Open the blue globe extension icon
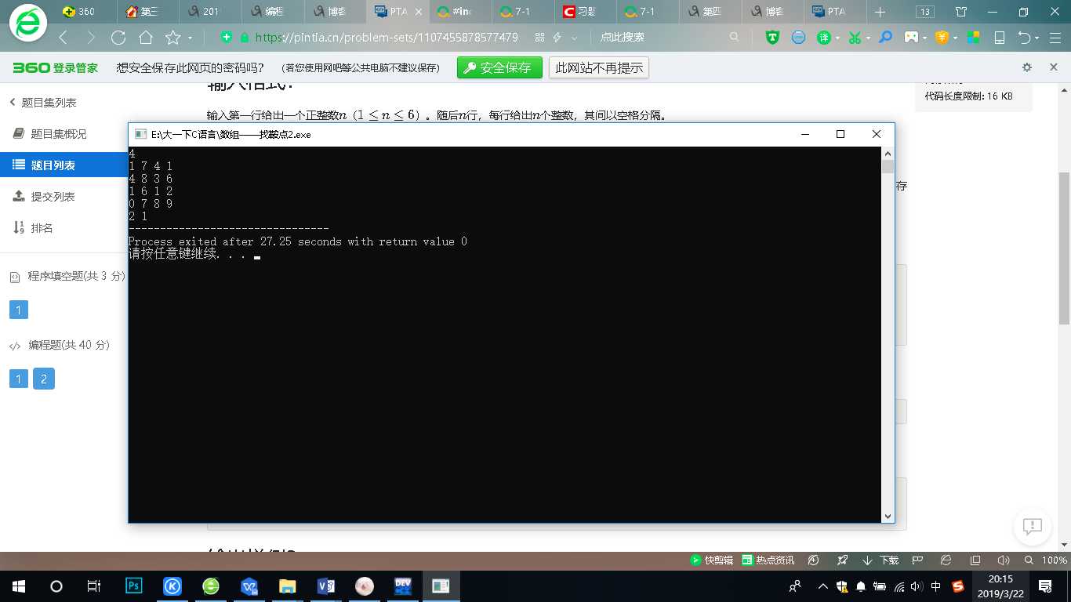The image size is (1071, 602). [x=798, y=38]
